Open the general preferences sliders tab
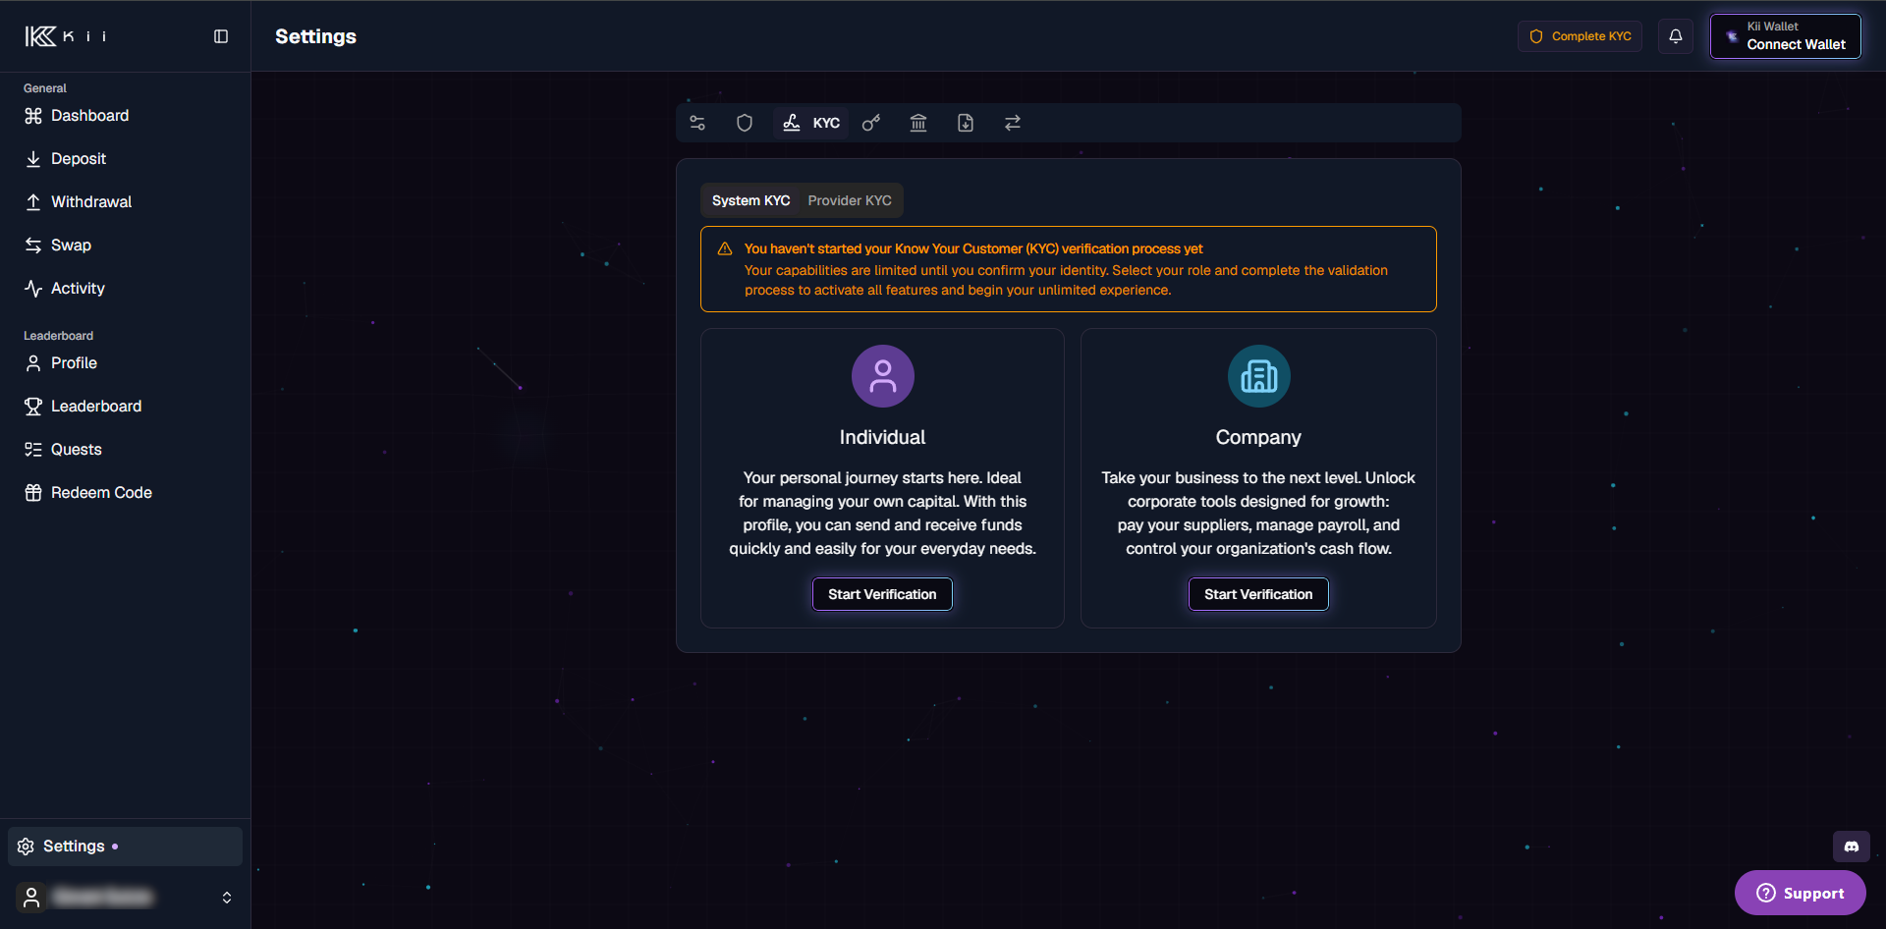Viewport: 1886px width, 929px height. coord(697,123)
